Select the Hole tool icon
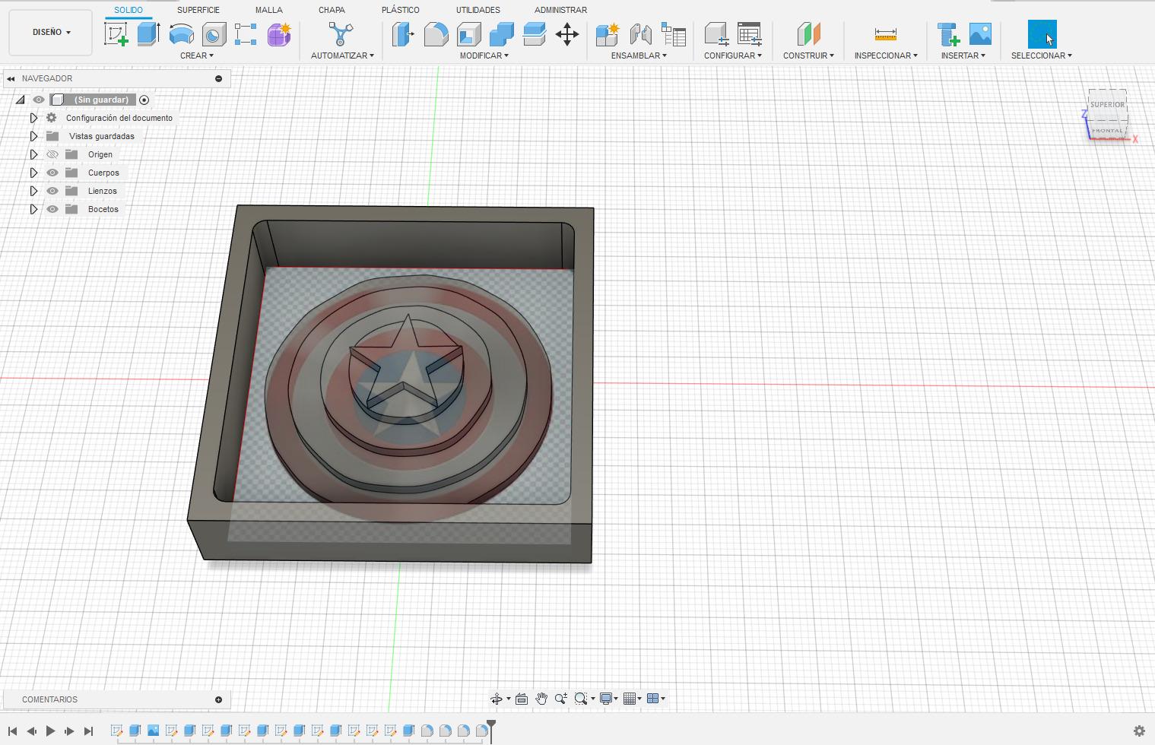Viewport: 1155px width, 745px height. point(214,34)
